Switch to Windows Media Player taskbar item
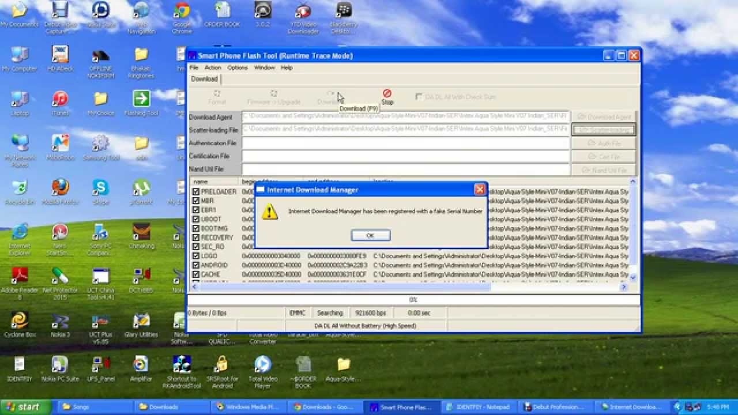This screenshot has height=415, width=738. pyautogui.click(x=247, y=407)
